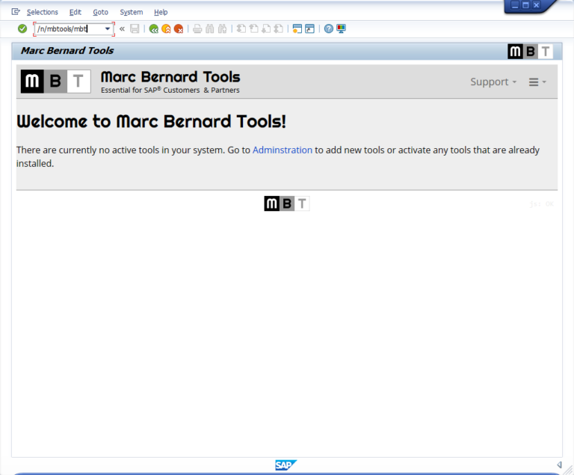This screenshot has width=574, height=475.
Task: Click the orange Exit icon in toolbar
Action: point(166,29)
